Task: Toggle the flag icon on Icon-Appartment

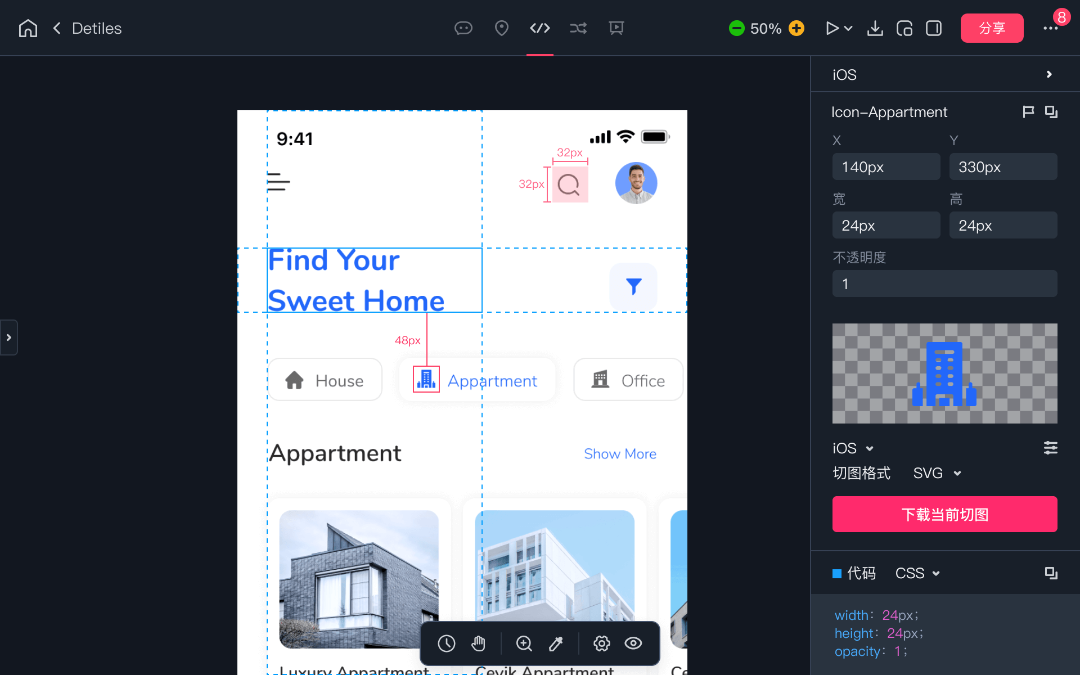Action: [x=1027, y=112]
